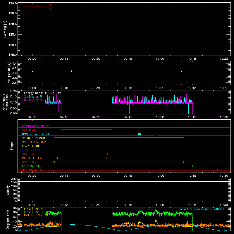Click the green 'FRONT_RATIO_1825' legend entry

[x=38, y=212]
